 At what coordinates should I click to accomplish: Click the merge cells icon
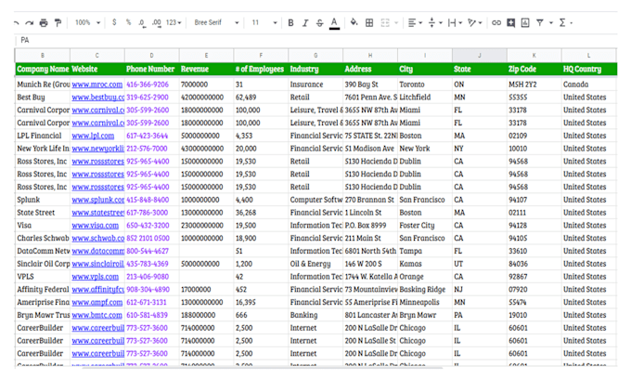[x=385, y=23]
